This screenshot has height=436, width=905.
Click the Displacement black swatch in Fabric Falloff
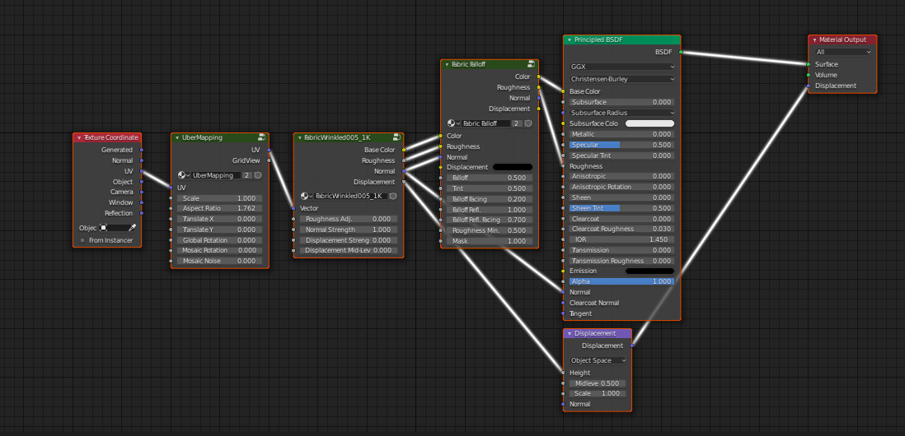(x=513, y=167)
